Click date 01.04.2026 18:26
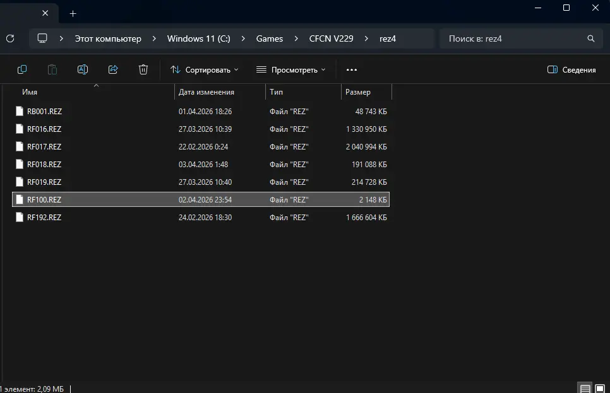Screen dimensions: 610x393 point(205,112)
